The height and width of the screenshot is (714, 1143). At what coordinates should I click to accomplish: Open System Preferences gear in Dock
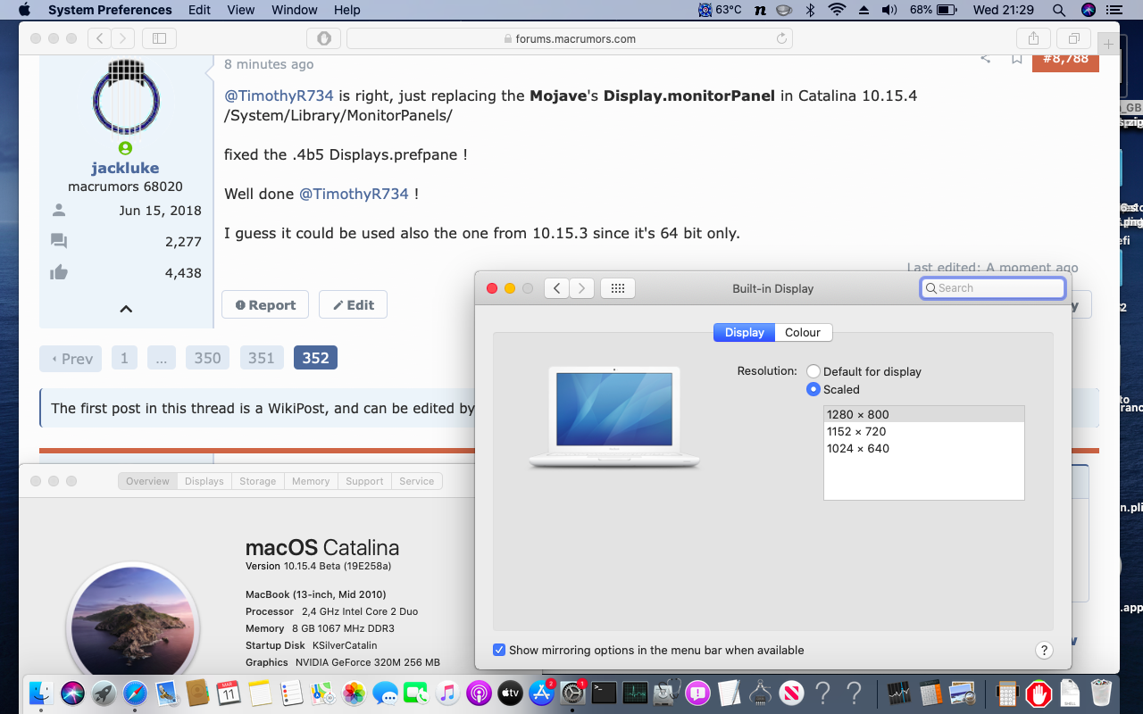(572, 693)
